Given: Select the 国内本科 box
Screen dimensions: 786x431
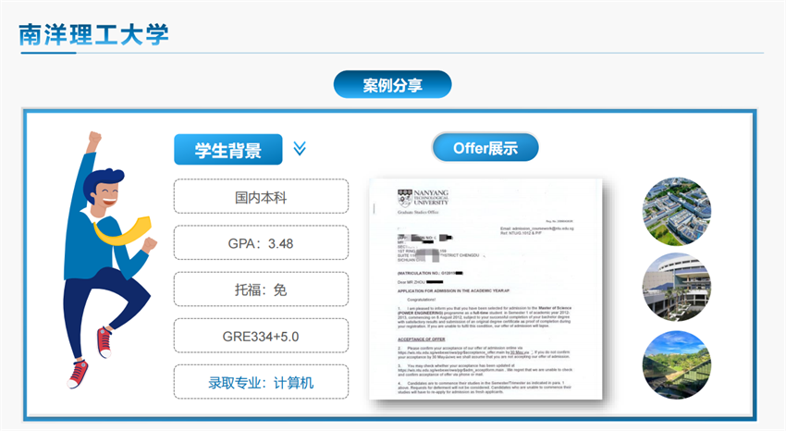Looking at the screenshot, I should pyautogui.click(x=261, y=197).
